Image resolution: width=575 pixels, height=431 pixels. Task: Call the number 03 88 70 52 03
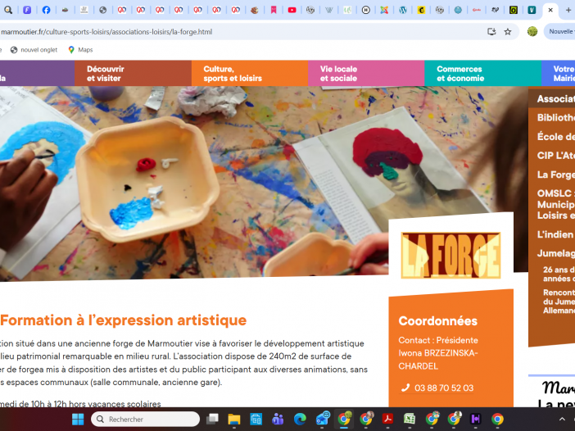(443, 388)
